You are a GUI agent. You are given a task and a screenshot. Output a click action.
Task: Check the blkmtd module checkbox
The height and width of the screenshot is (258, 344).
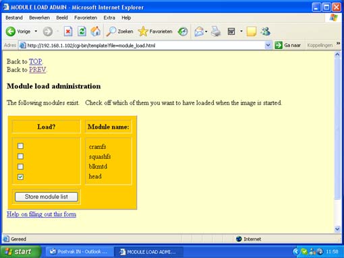pos(20,166)
